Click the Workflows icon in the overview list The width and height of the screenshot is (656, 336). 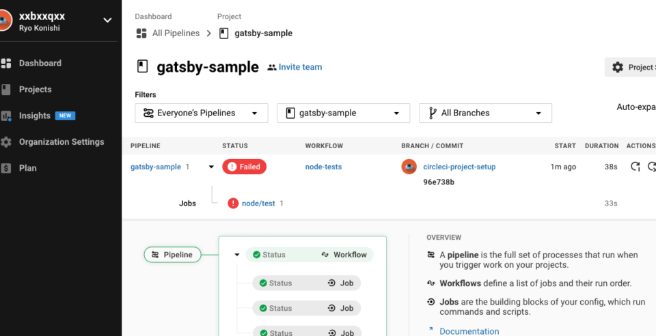click(x=430, y=283)
